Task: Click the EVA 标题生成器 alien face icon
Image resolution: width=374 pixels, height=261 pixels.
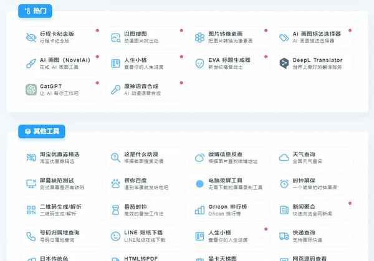Action: point(199,64)
